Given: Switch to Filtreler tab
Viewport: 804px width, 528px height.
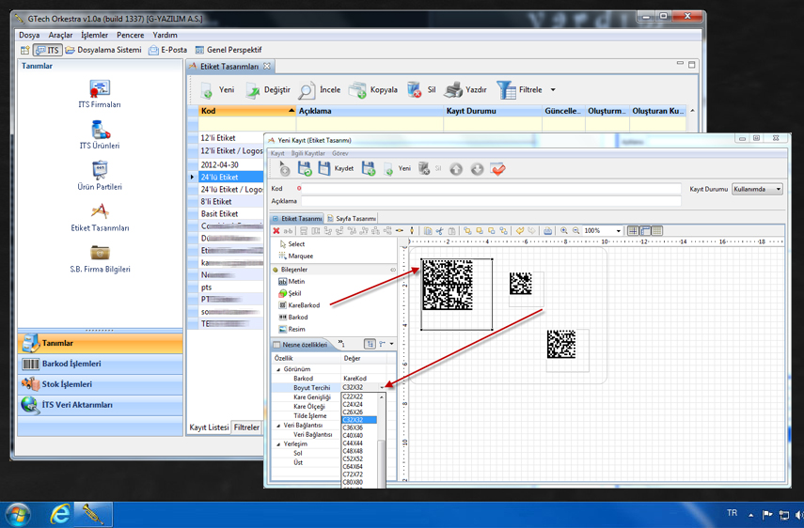Looking at the screenshot, I should click(246, 427).
